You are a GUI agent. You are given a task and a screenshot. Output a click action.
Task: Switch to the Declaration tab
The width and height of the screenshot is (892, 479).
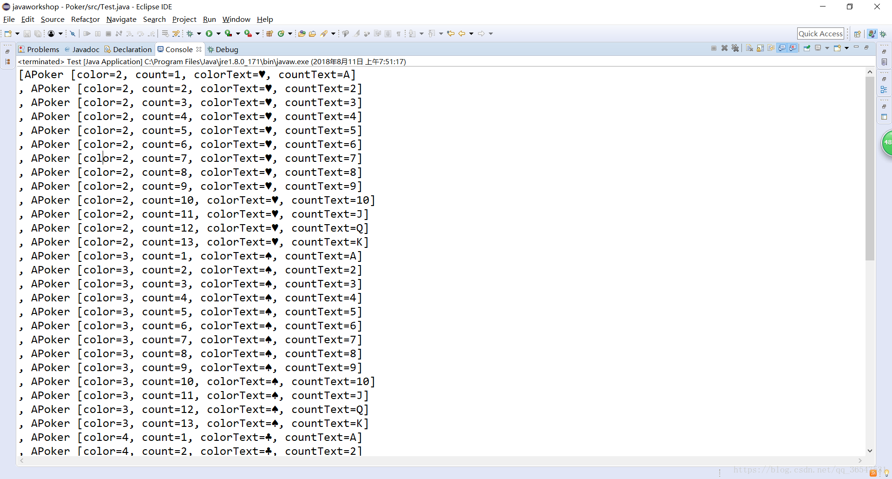click(x=128, y=49)
